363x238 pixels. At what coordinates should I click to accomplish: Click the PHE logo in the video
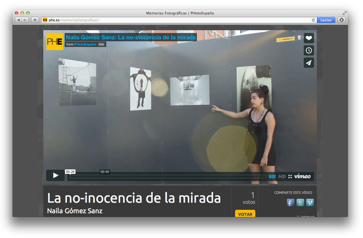point(55,41)
